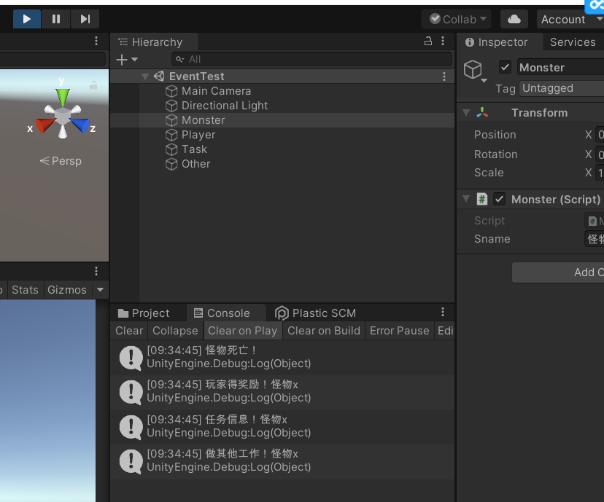604x502 pixels.
Task: Click the Step frame button
Action: coord(85,19)
